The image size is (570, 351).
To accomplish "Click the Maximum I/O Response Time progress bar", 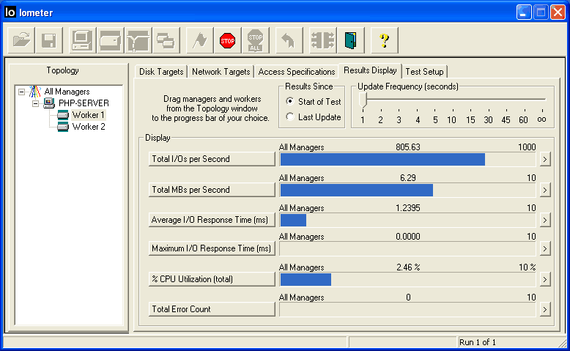I will click(407, 248).
